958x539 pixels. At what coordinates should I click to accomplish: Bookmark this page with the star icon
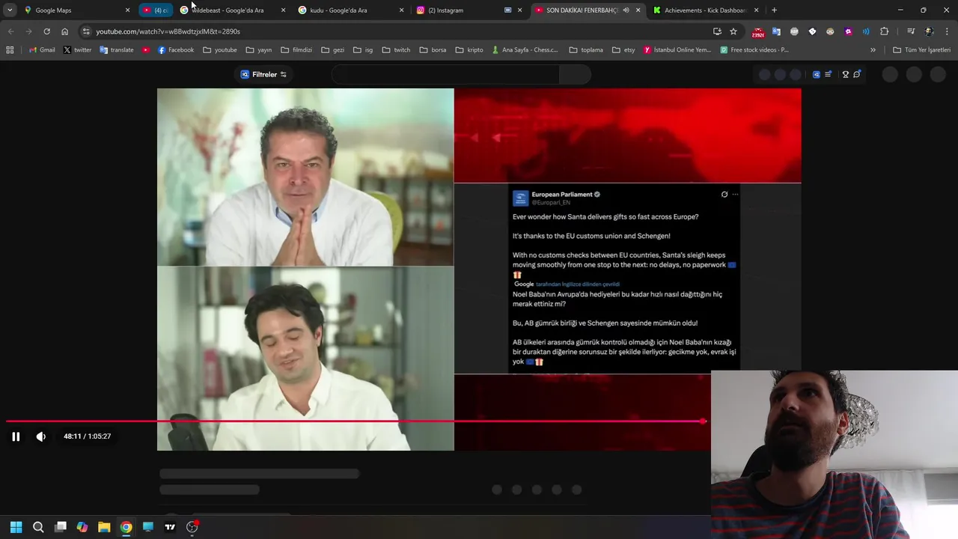coord(733,31)
